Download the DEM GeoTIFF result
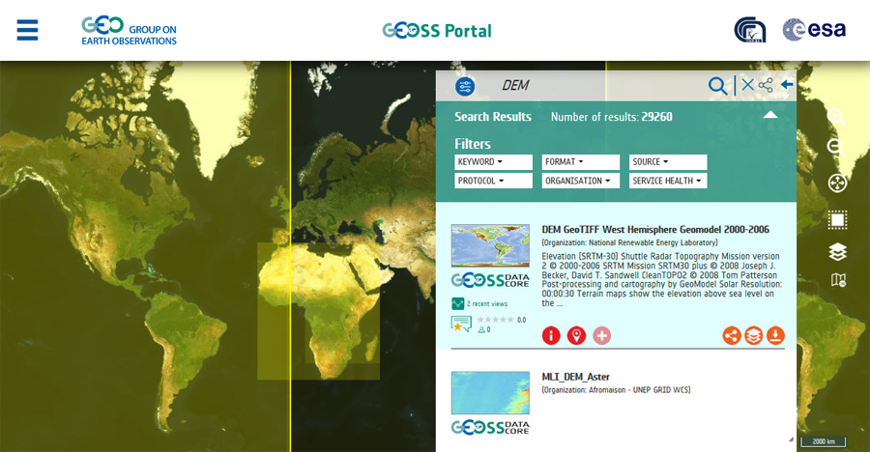This screenshot has width=870, height=452. pos(775,335)
